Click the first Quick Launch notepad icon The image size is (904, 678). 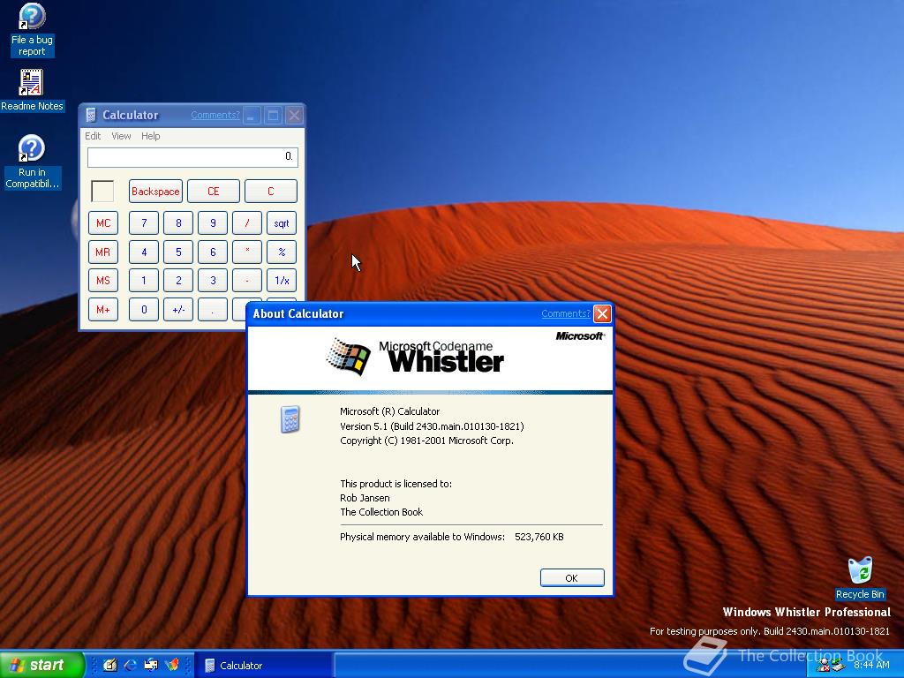pyautogui.click(x=110, y=665)
